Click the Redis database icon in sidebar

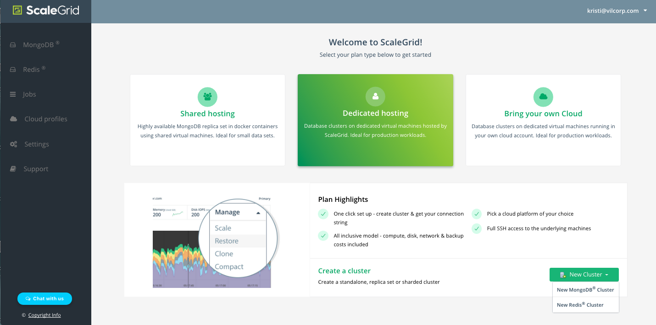[13, 70]
